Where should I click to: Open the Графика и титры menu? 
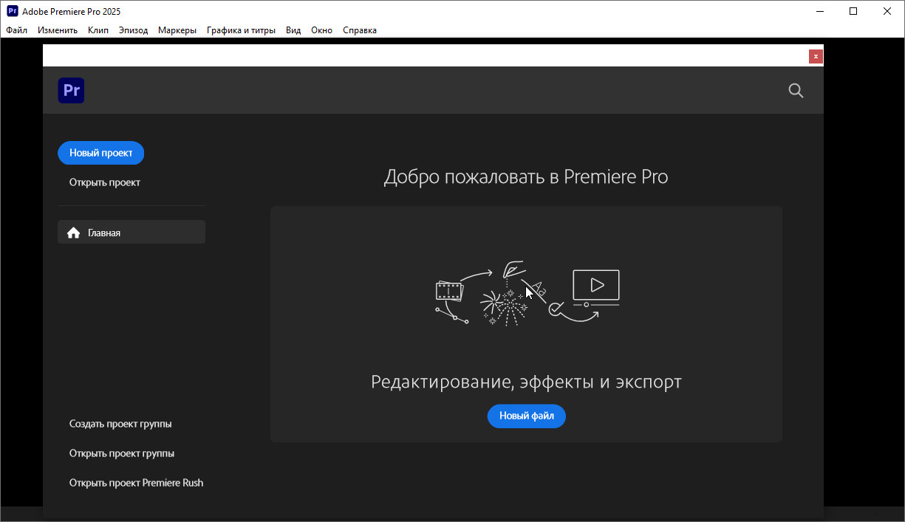[241, 30]
